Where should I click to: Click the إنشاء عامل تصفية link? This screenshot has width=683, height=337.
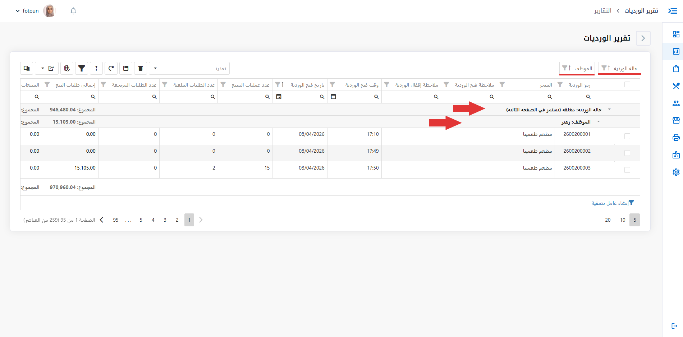(613, 203)
